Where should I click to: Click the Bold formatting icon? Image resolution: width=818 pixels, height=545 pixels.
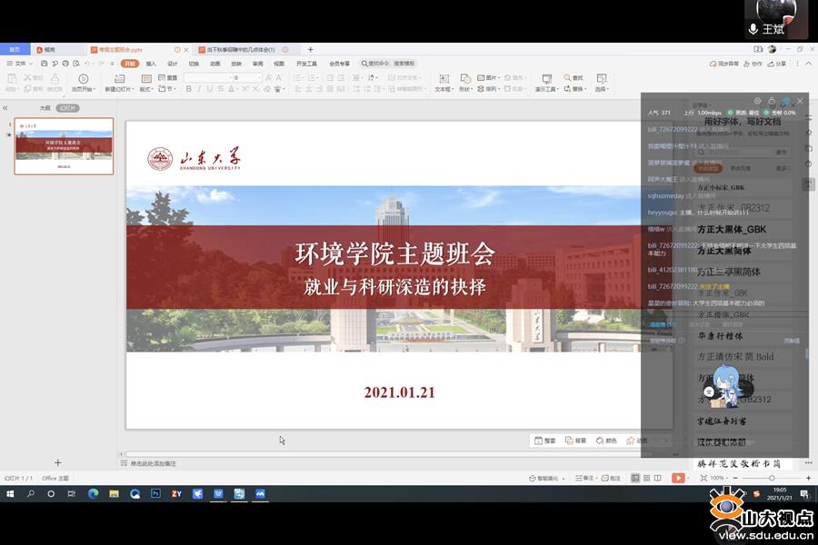coord(188,89)
